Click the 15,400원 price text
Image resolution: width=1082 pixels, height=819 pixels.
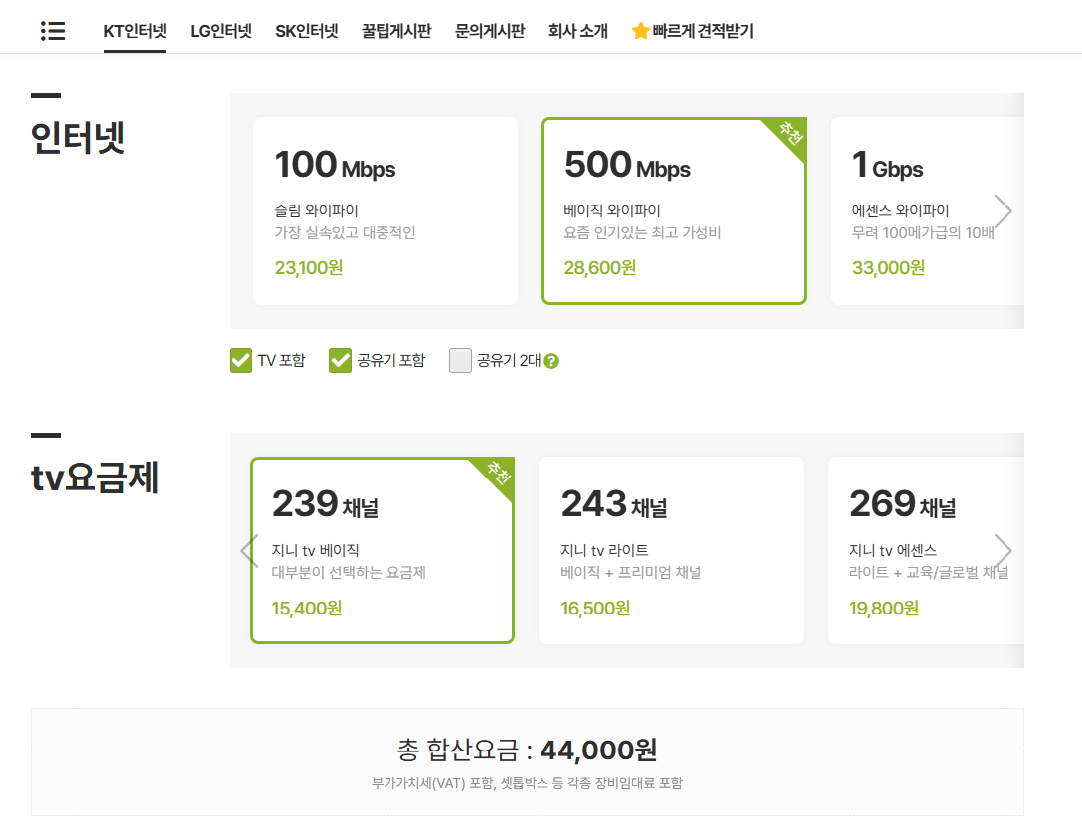click(306, 608)
